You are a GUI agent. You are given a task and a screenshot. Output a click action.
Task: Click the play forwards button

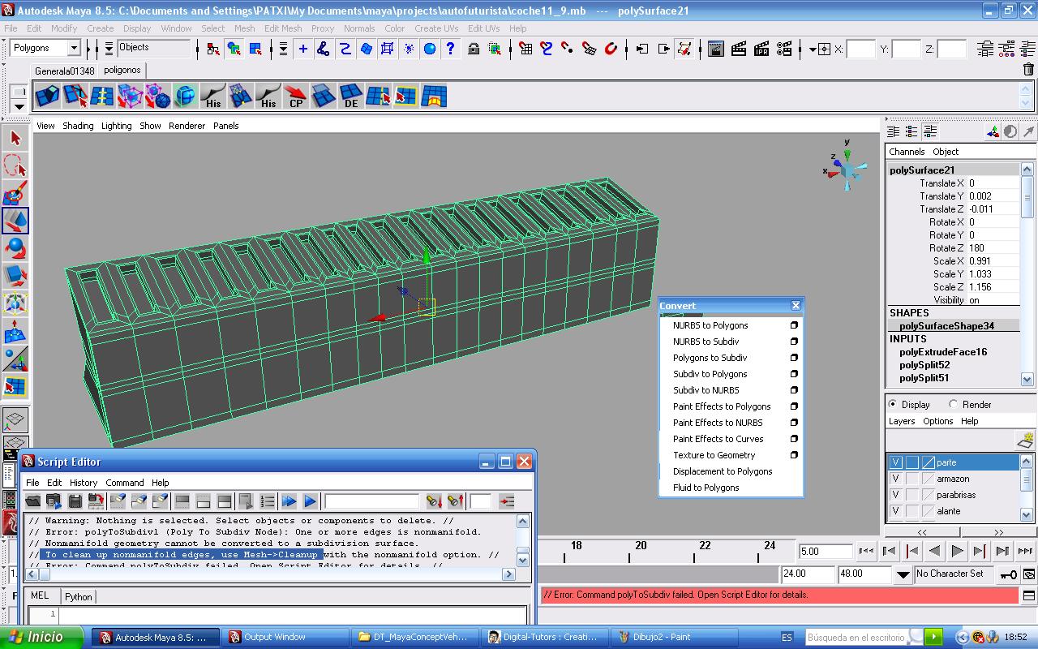[x=957, y=551]
